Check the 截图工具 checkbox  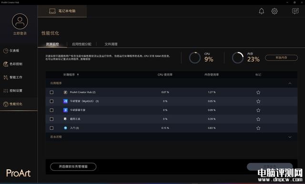pos(51,119)
